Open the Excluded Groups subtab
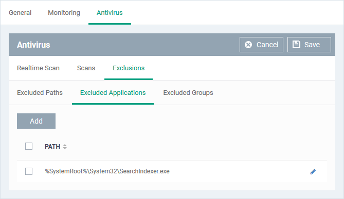344x199 pixels. [x=188, y=93]
